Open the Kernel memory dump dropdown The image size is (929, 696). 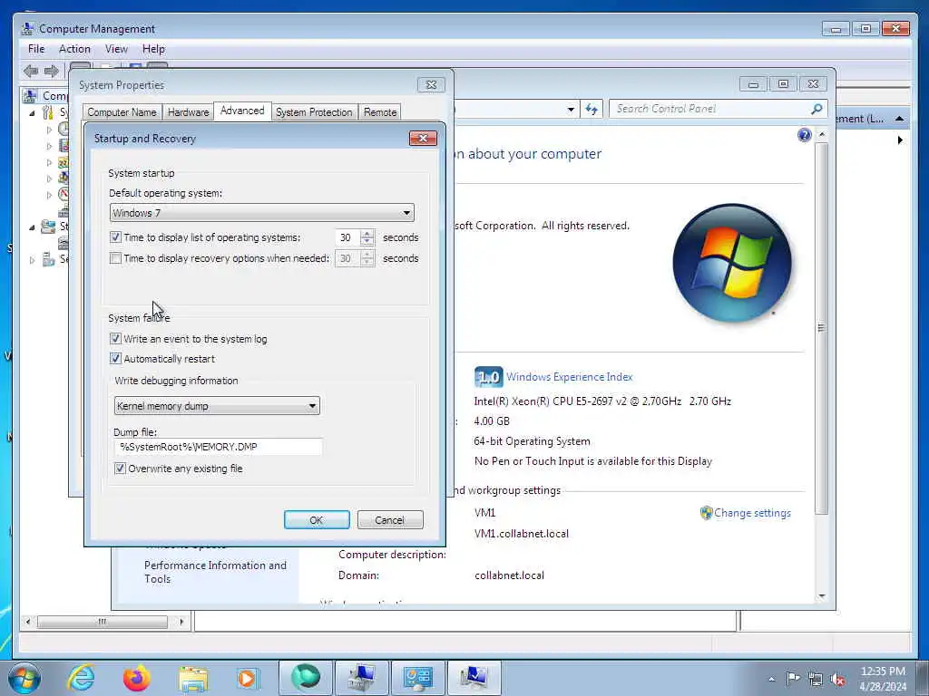[x=217, y=405]
